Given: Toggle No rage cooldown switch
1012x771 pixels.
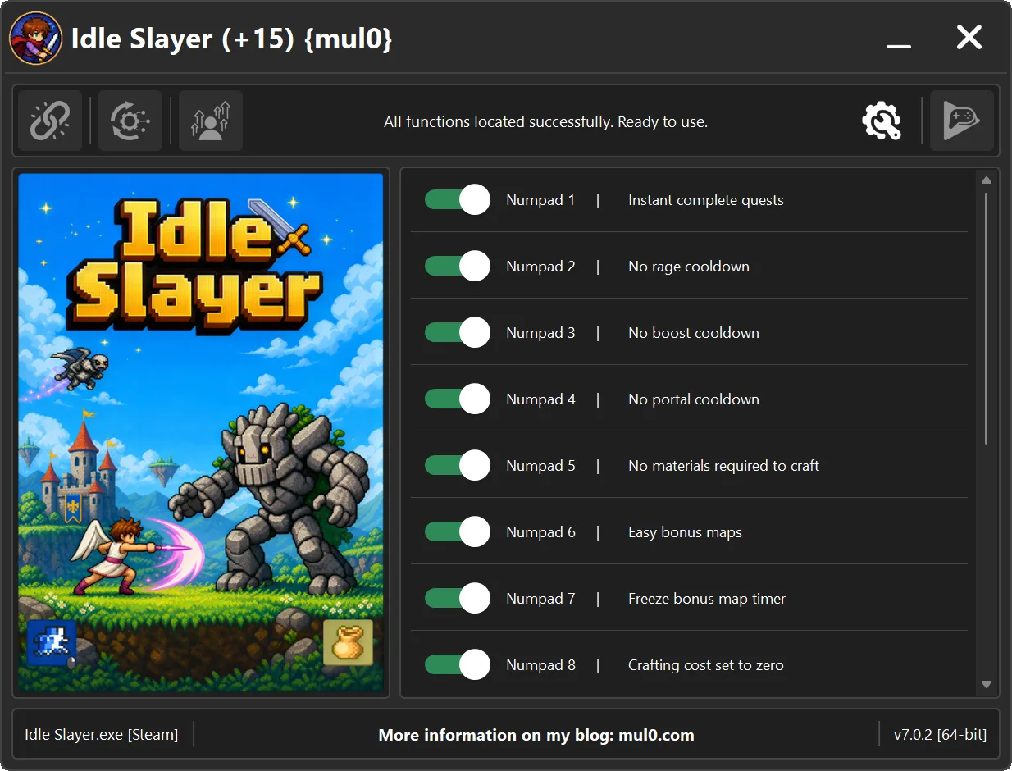Looking at the screenshot, I should 458,266.
